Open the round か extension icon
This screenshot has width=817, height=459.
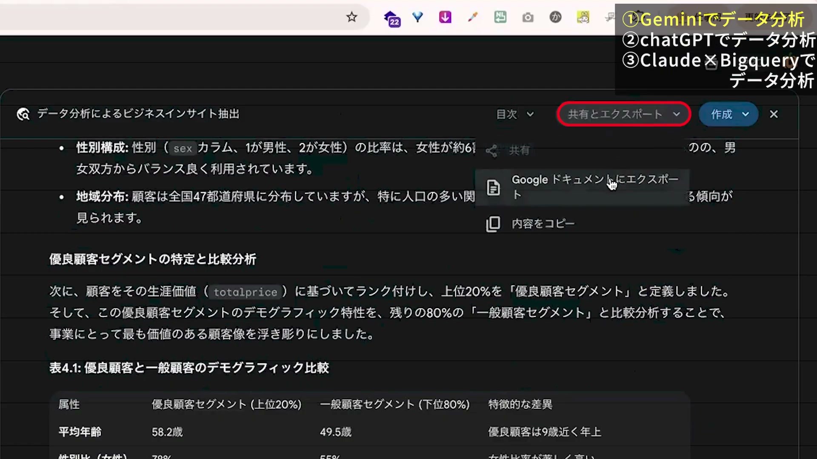pyautogui.click(x=555, y=17)
